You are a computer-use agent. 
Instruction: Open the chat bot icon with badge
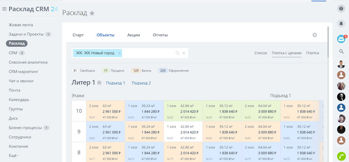click(x=341, y=39)
